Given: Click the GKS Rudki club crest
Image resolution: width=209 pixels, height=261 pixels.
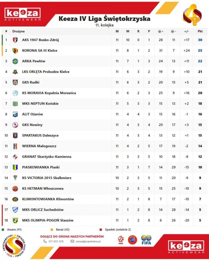Looking at the screenshot, I should [x=15, y=82].
